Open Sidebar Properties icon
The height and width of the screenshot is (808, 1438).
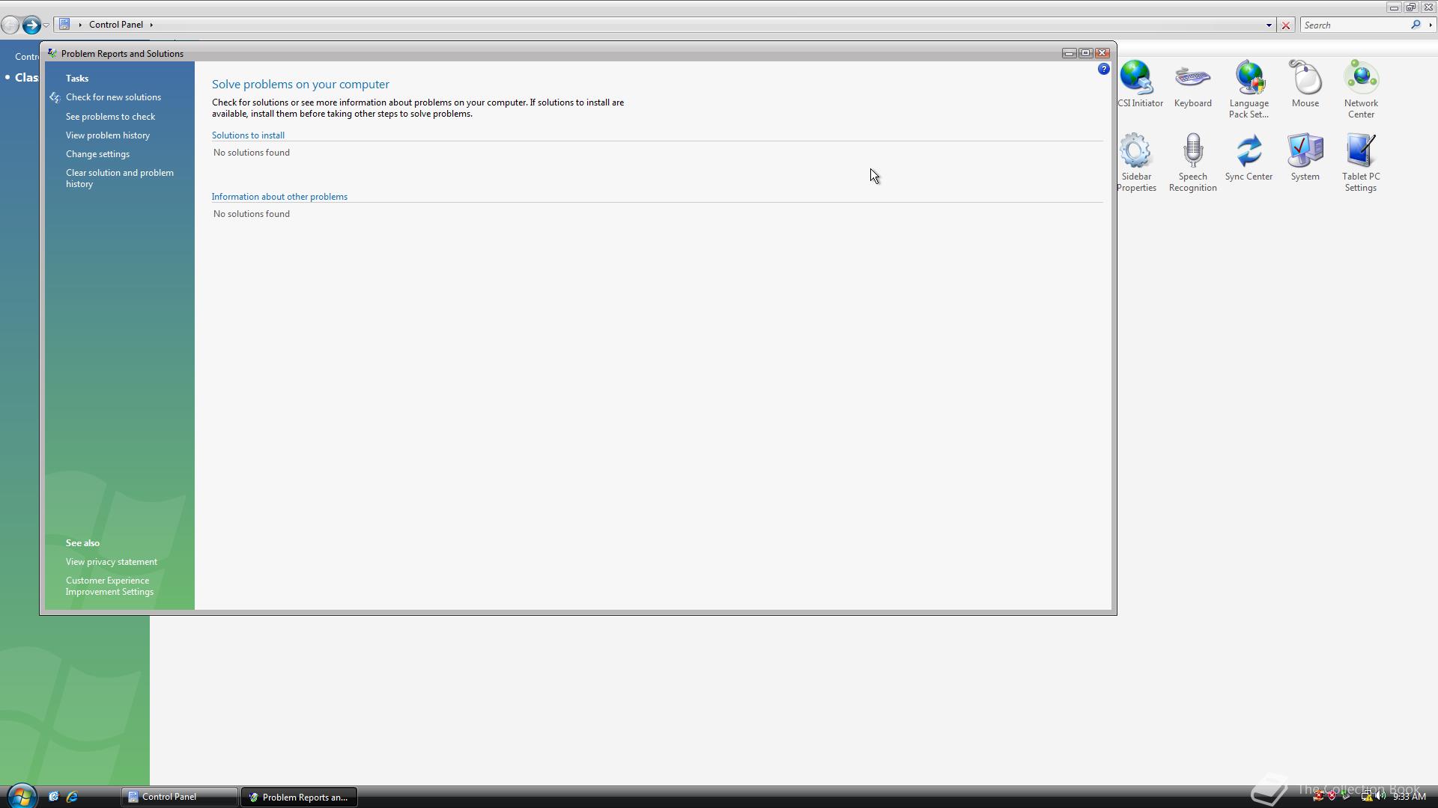point(1136,162)
